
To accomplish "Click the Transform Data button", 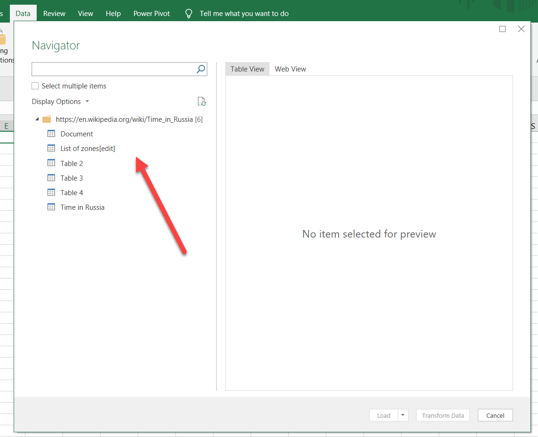I will (443, 415).
